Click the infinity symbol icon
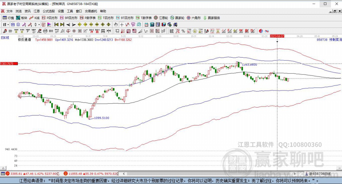The width and height of the screenshot is (342, 184). click(x=267, y=31)
